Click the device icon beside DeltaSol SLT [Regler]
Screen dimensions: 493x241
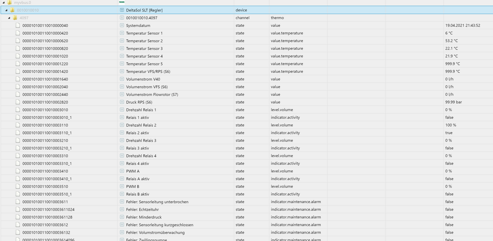122,10
